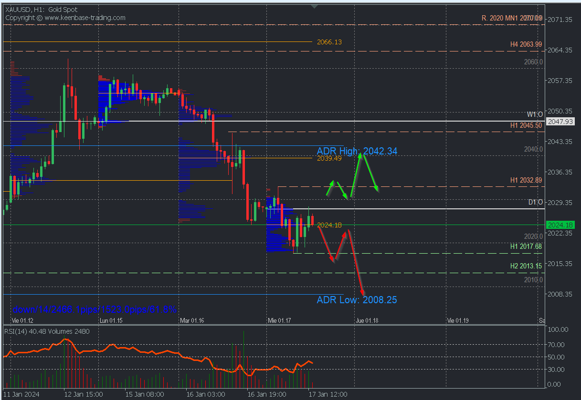581x400 pixels.
Task: Click the blue down/14 pips statistics text
Action: pos(94,310)
